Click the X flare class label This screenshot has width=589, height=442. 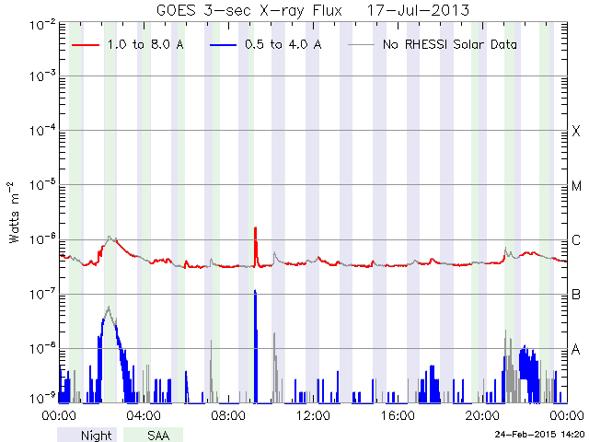(576, 132)
